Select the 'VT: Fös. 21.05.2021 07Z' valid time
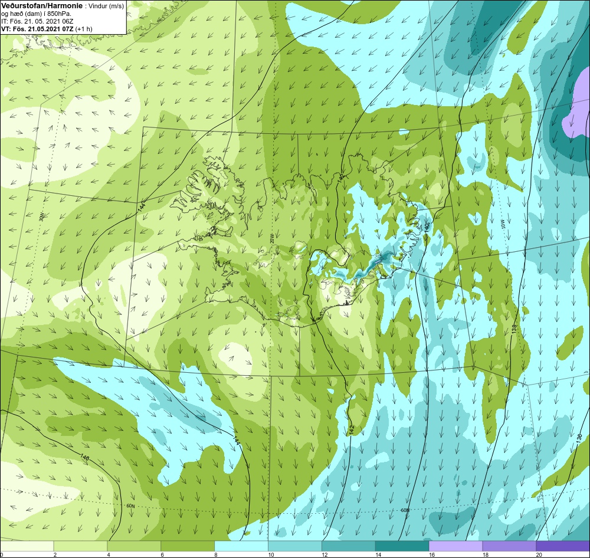The image size is (590, 558). pyautogui.click(x=38, y=28)
